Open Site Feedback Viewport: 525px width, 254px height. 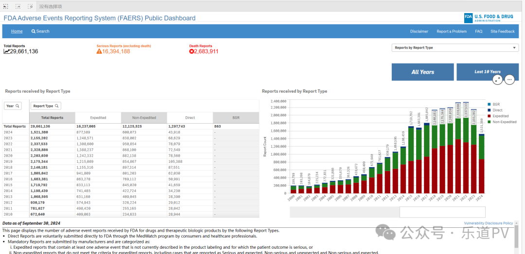pyautogui.click(x=503, y=32)
